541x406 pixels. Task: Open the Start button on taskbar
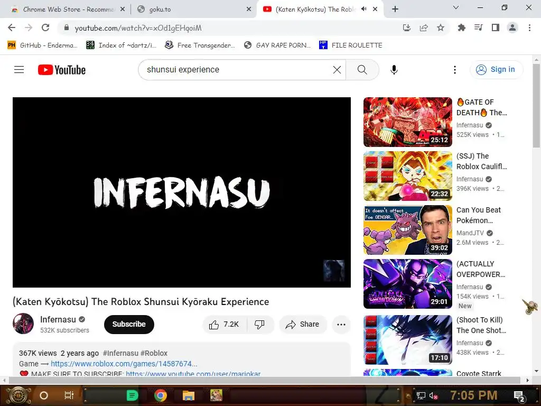pyautogui.click(x=18, y=395)
